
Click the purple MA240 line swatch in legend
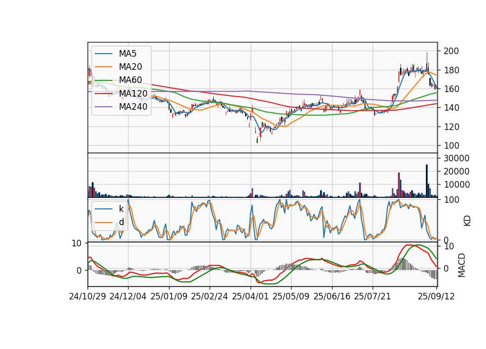coord(103,107)
